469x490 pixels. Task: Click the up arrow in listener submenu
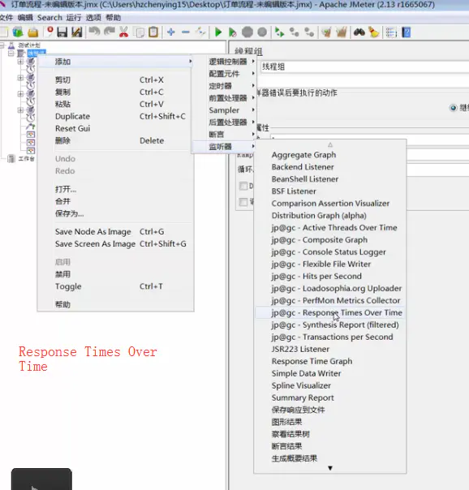click(x=330, y=144)
